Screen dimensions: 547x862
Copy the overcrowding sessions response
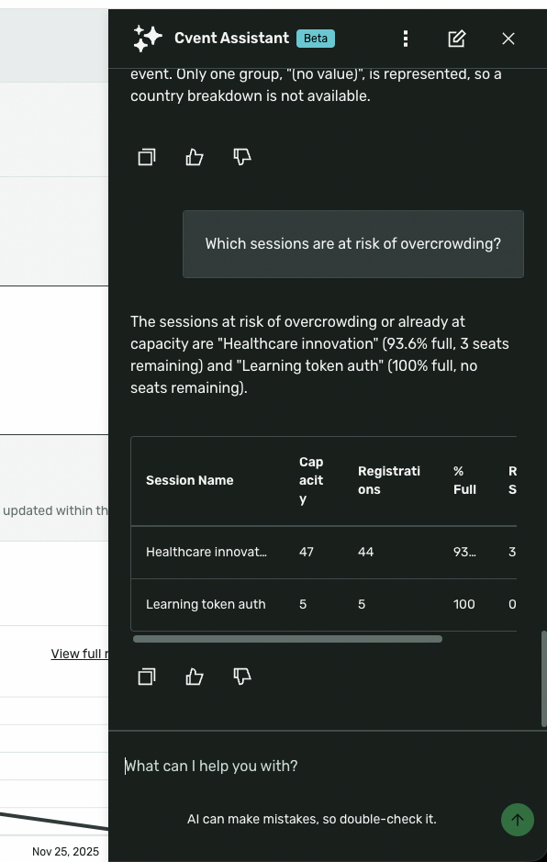(147, 677)
